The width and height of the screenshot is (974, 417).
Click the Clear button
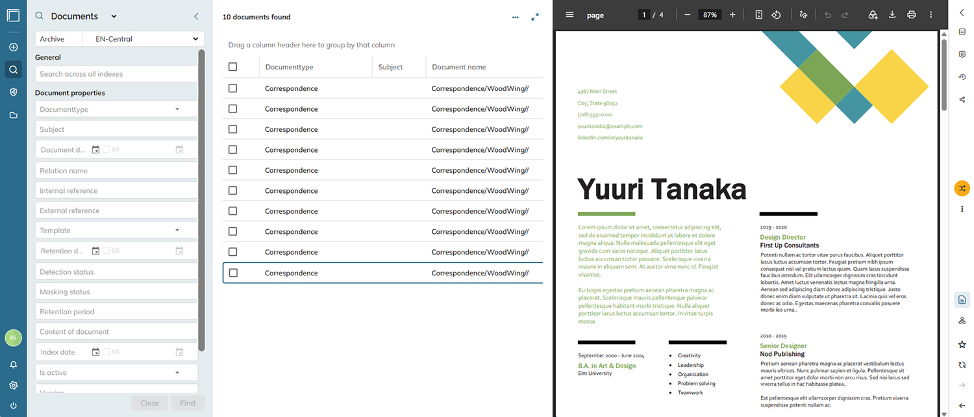(x=149, y=403)
